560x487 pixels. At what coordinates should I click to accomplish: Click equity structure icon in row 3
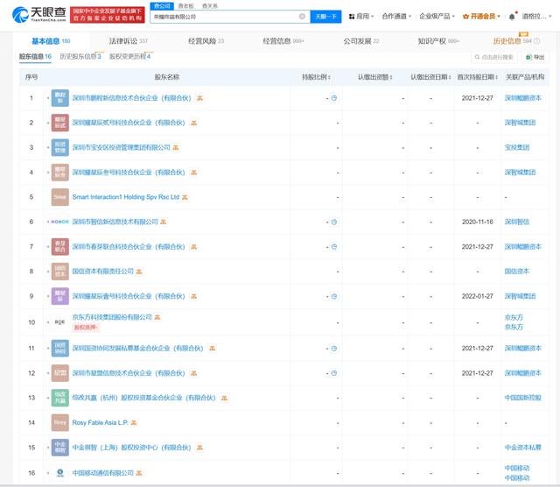176,148
